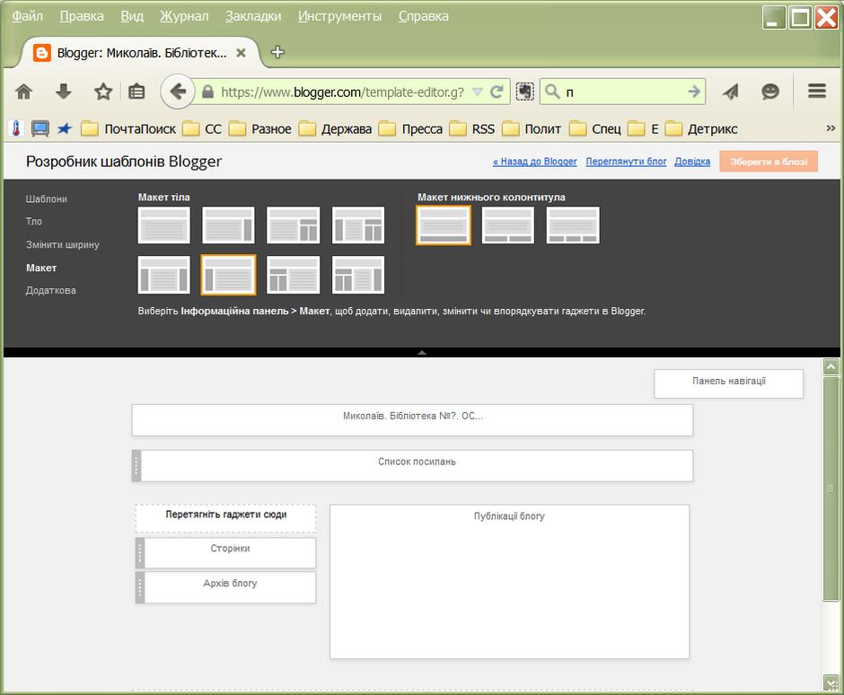Click the Evernote clipper icon
The width and height of the screenshot is (844, 695).
[x=525, y=92]
